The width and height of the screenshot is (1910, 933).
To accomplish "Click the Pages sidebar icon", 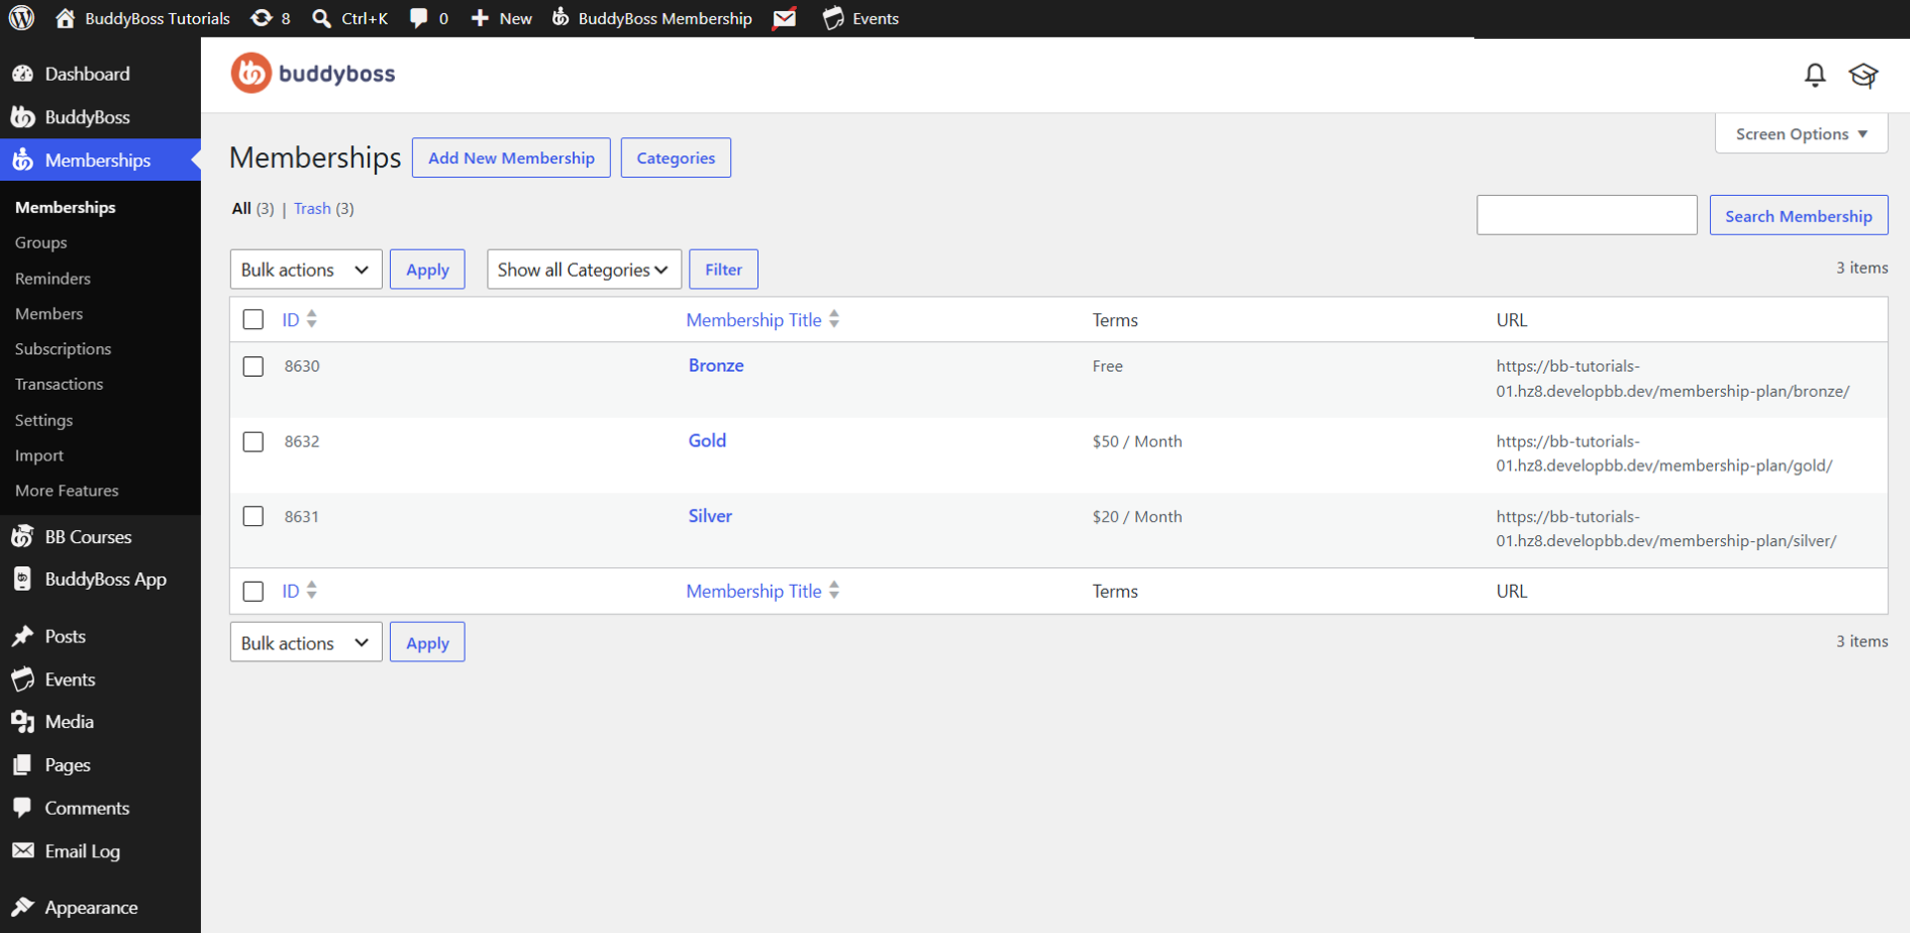I will (x=22, y=765).
